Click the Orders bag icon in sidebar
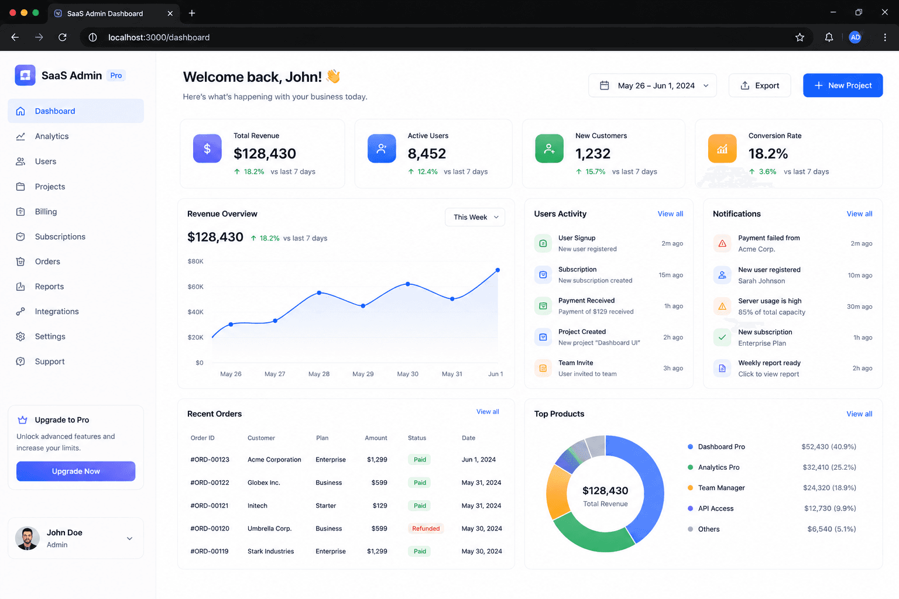Screen dimensions: 899x599 tap(20, 261)
